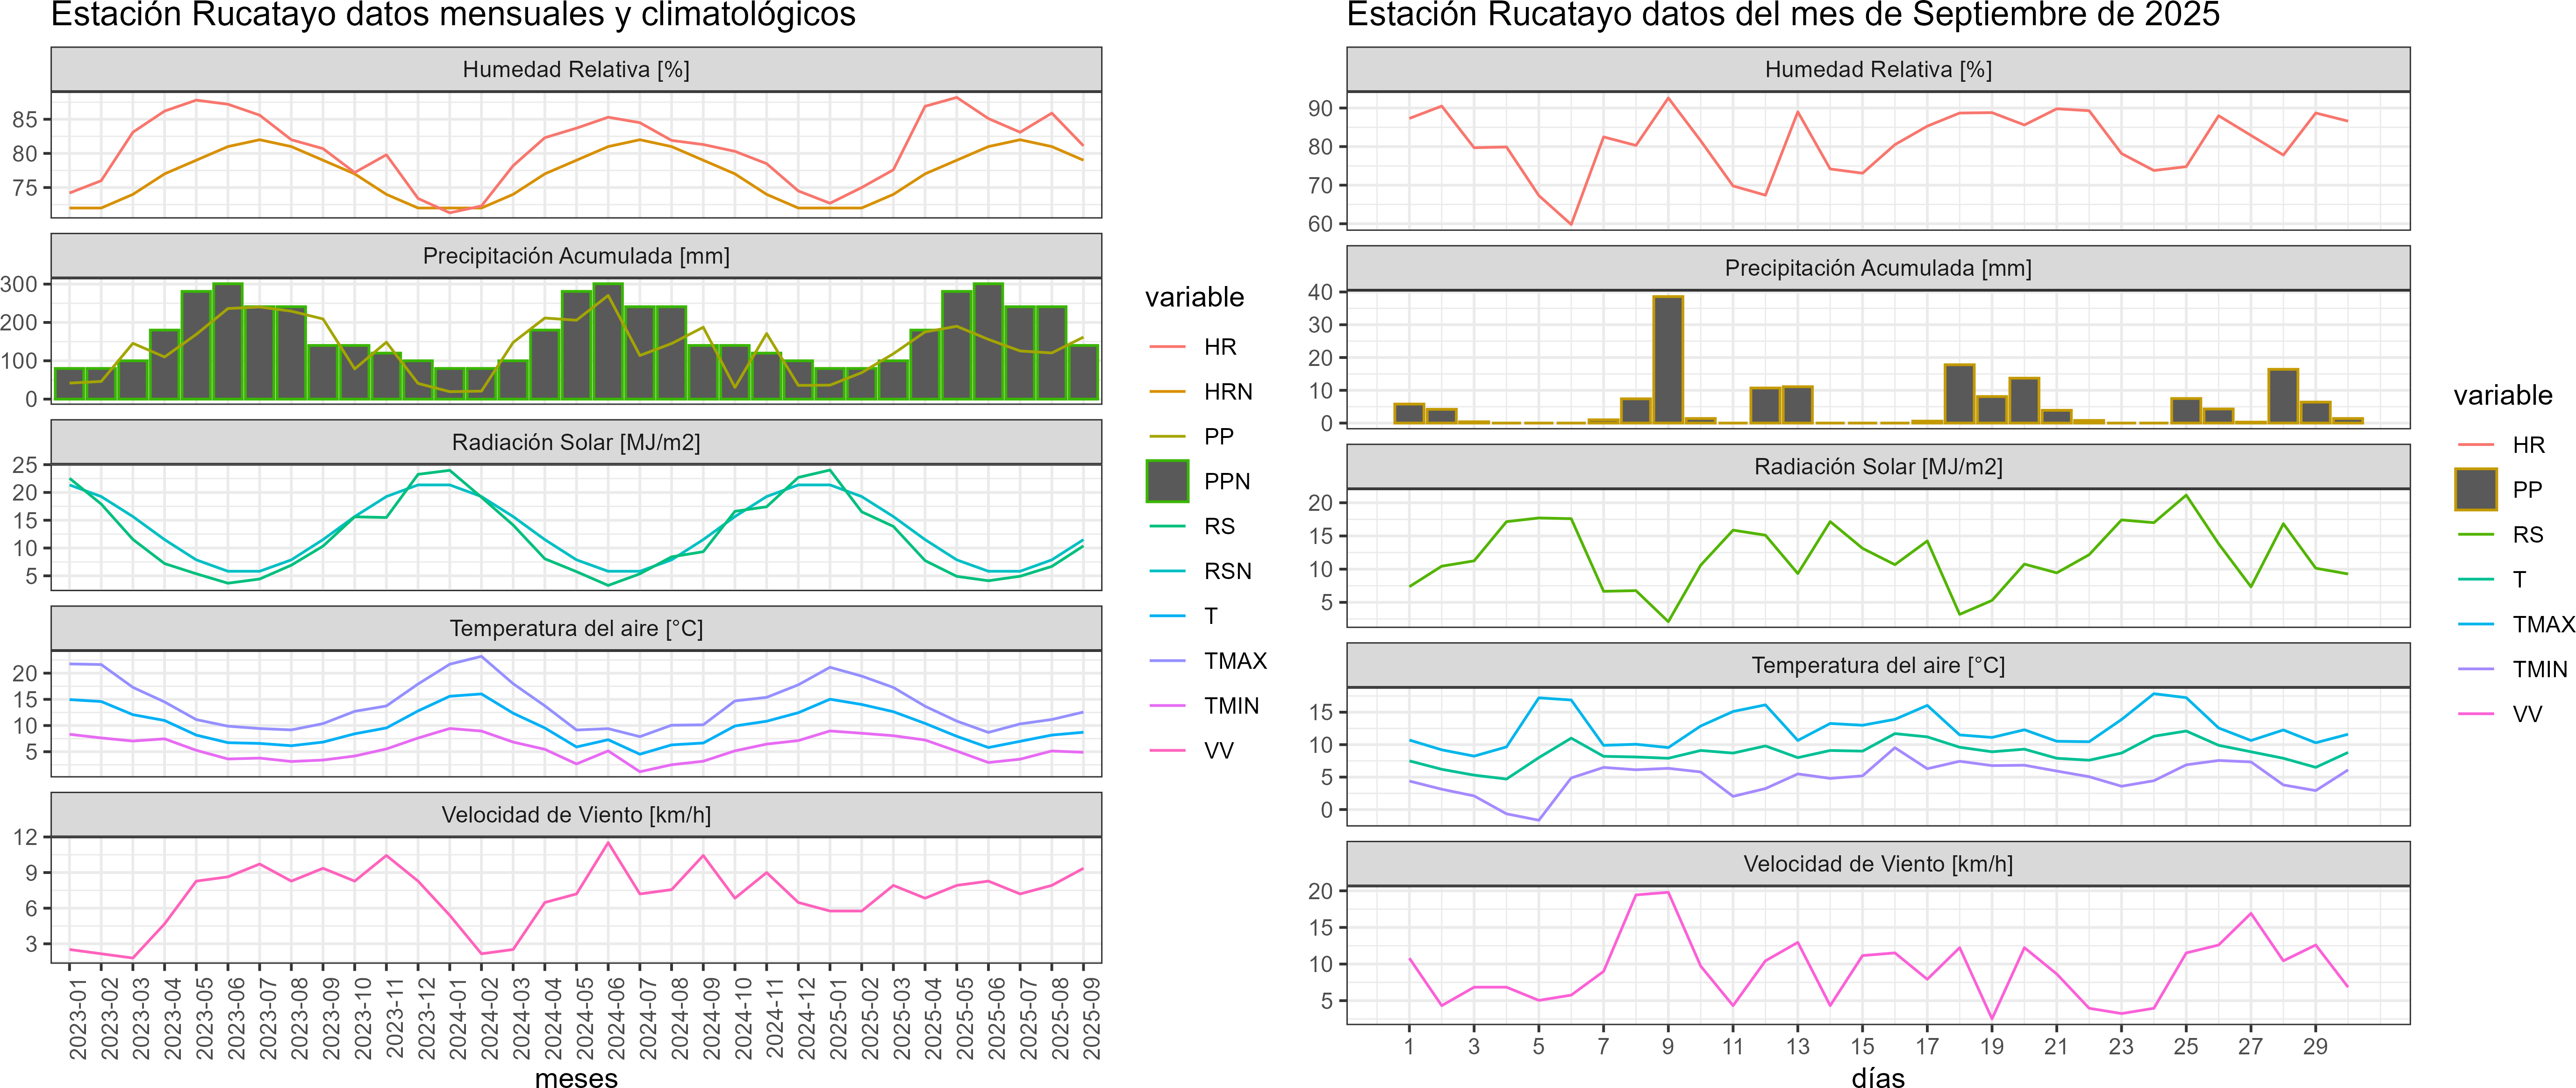The width and height of the screenshot is (2576, 1088).
Task: Click the daily Precipitación Acumulada panel header
Action: click(x=1877, y=268)
